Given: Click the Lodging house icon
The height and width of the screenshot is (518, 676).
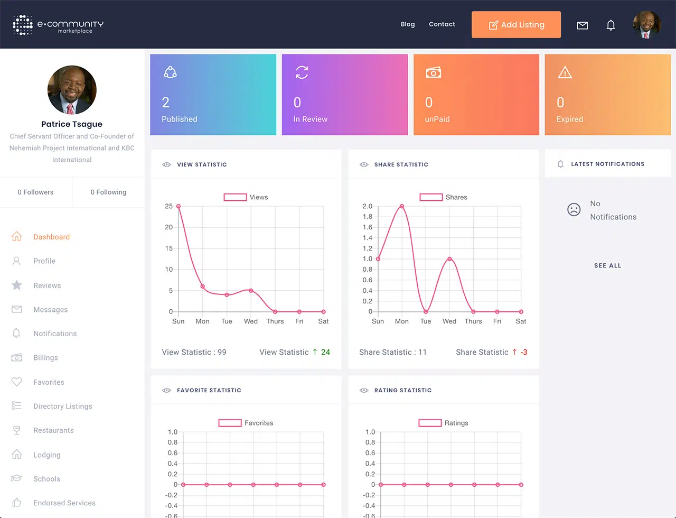Looking at the screenshot, I should (17, 454).
